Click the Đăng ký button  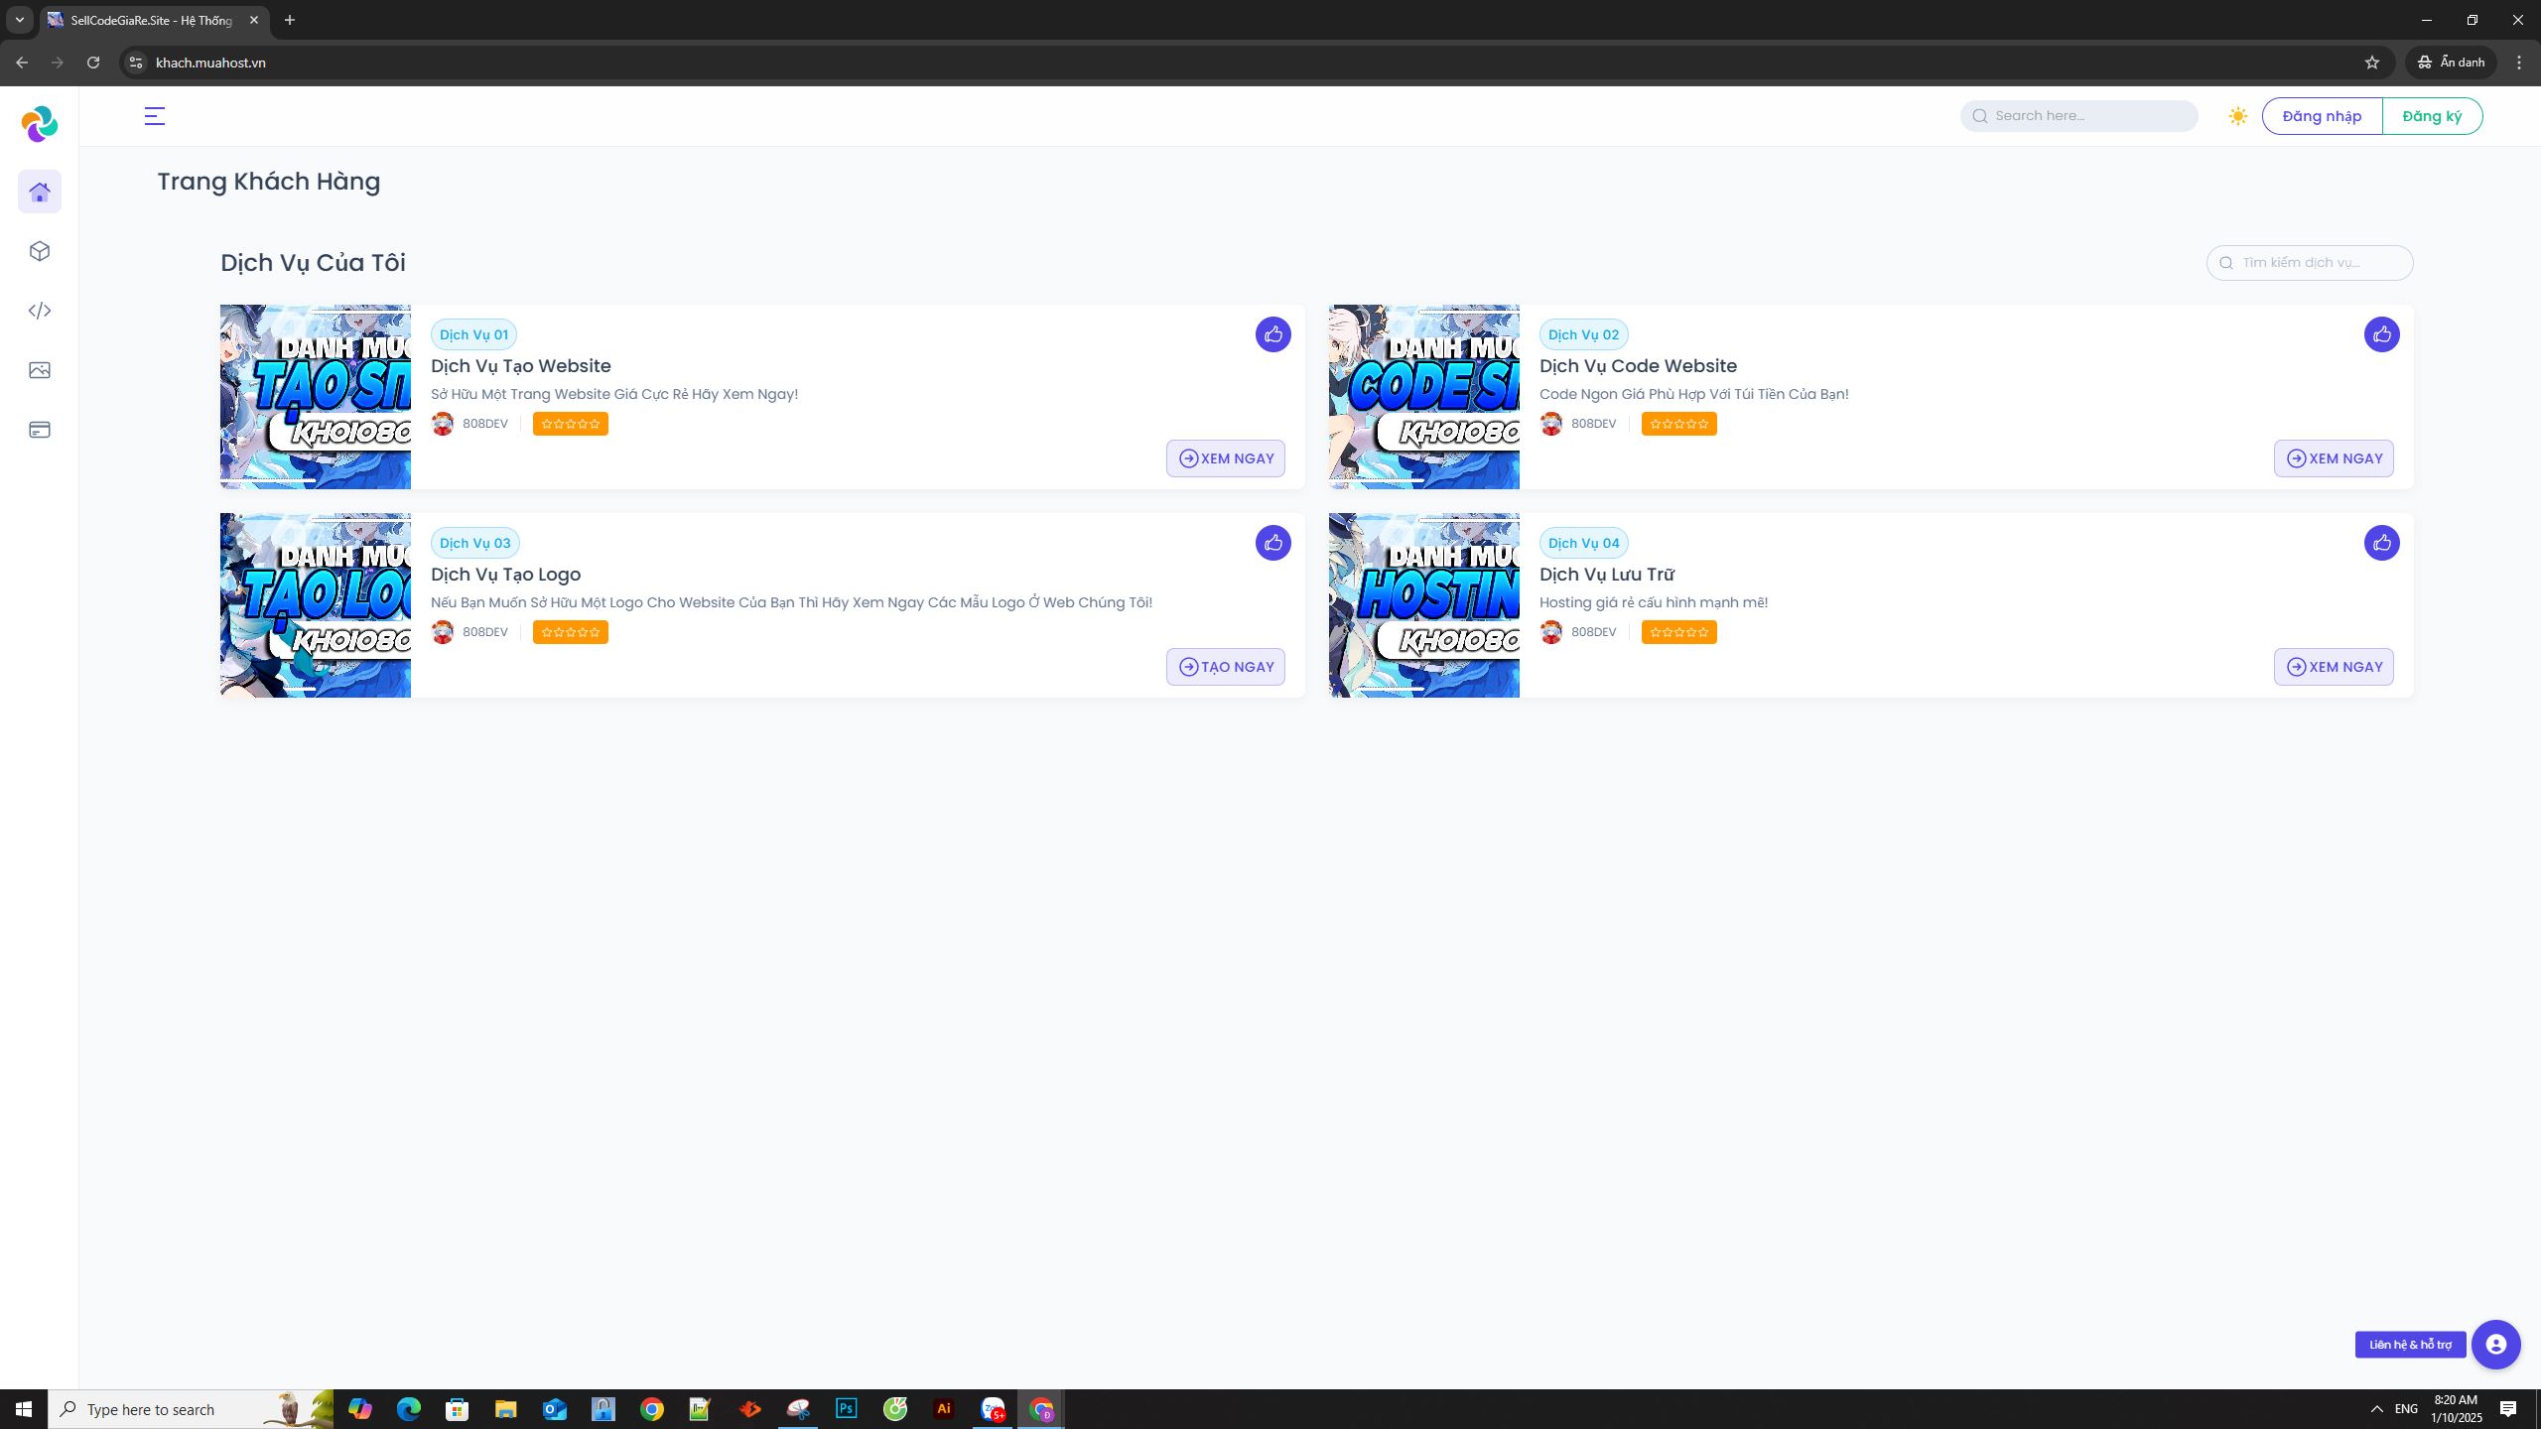click(x=2432, y=116)
